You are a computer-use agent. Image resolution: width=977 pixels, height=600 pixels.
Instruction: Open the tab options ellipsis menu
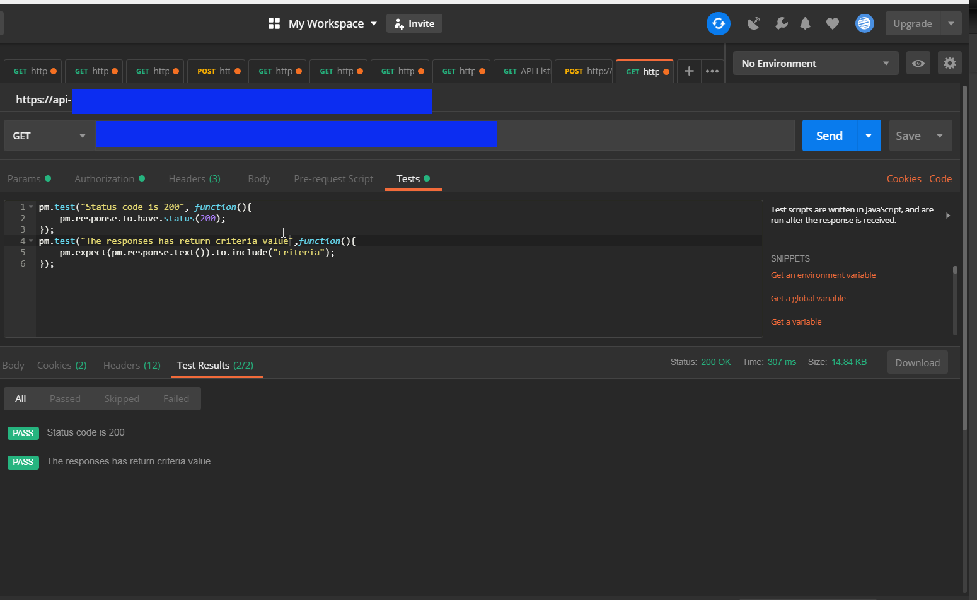[712, 71]
